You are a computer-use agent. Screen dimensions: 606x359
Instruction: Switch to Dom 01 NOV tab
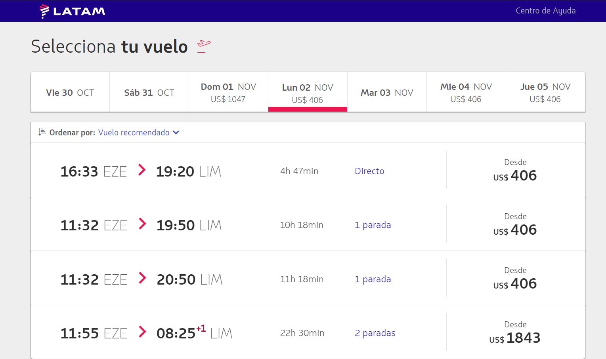tap(229, 92)
